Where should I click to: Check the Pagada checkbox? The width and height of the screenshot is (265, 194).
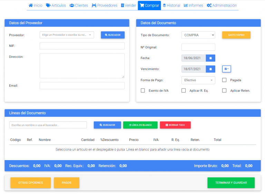point(224,80)
